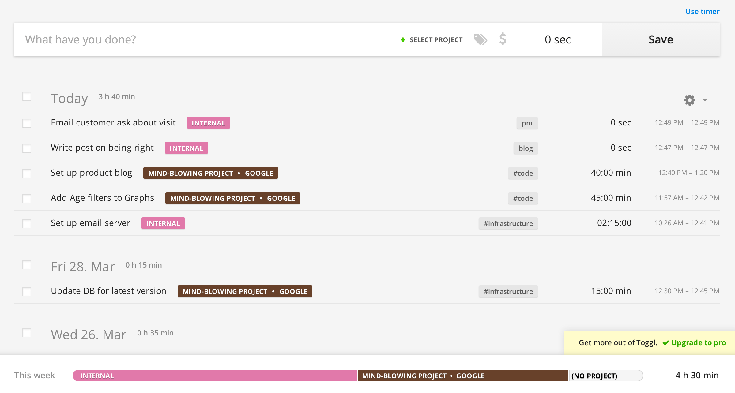
Task: Click the 02:15:00 duration
Action: tap(614, 223)
